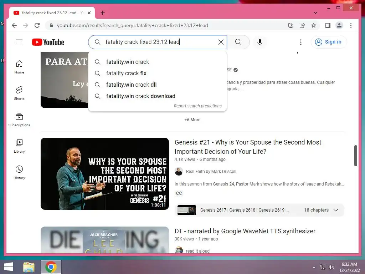
Task: Open the network tray icon
Action: [323, 267]
